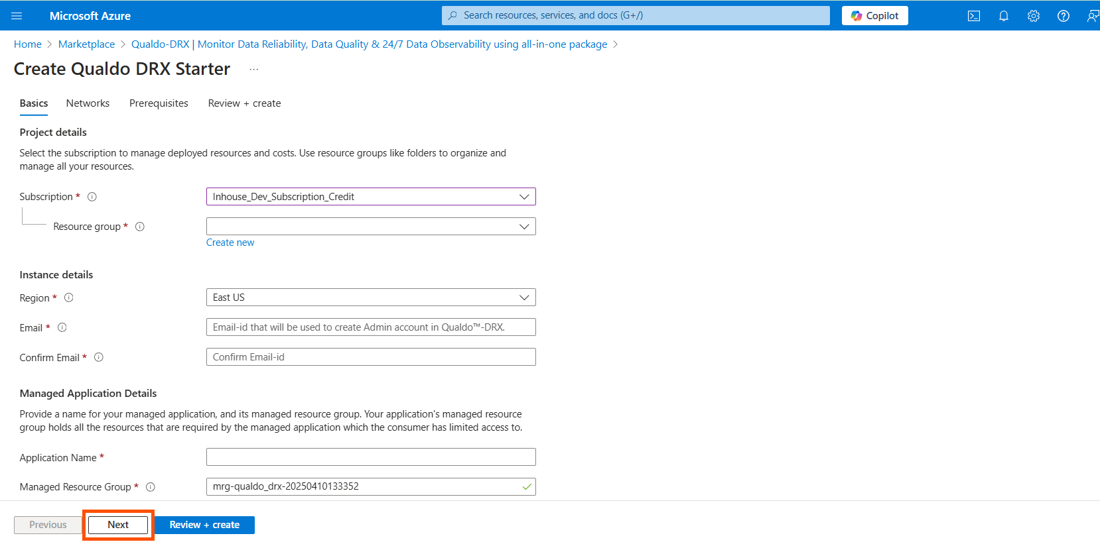
Task: Show info tooltip for Managed Resource Group
Action: pyautogui.click(x=151, y=487)
